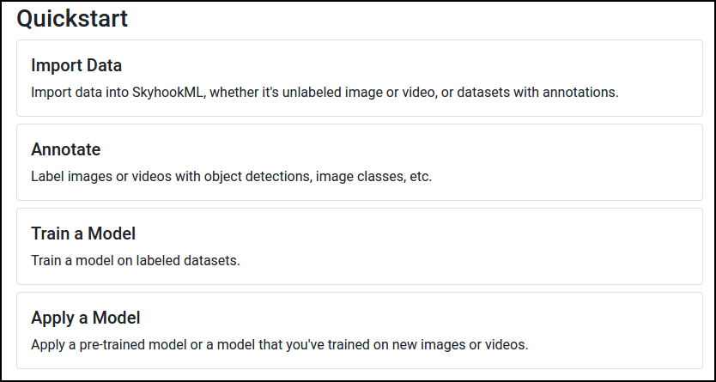
Task: Click the 'Apply a Model' title text
Action: tap(85, 318)
